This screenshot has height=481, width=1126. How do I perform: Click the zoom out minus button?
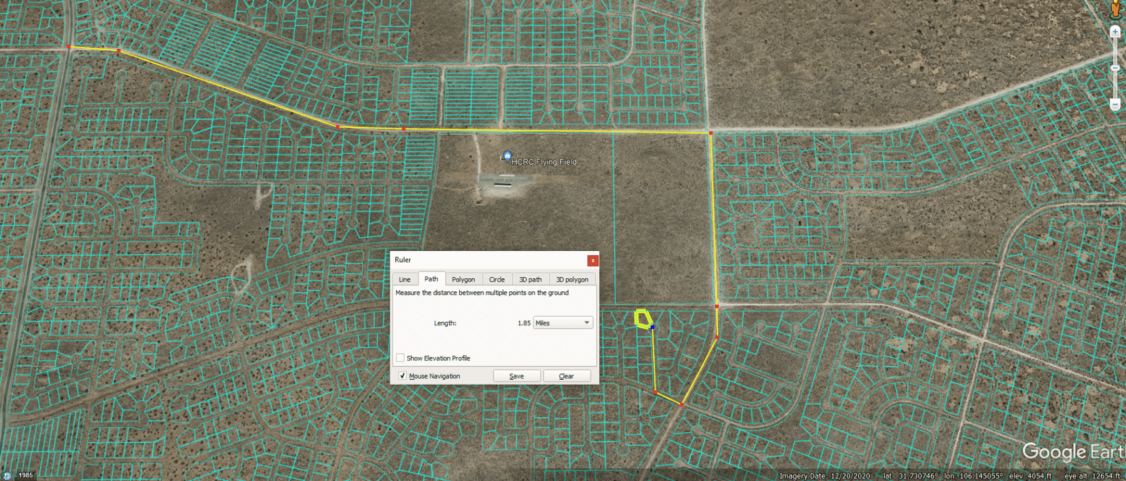pyautogui.click(x=1115, y=104)
